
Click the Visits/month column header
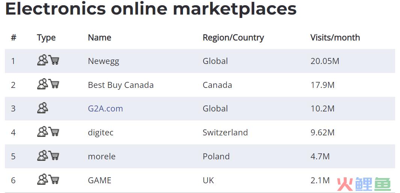(335, 37)
